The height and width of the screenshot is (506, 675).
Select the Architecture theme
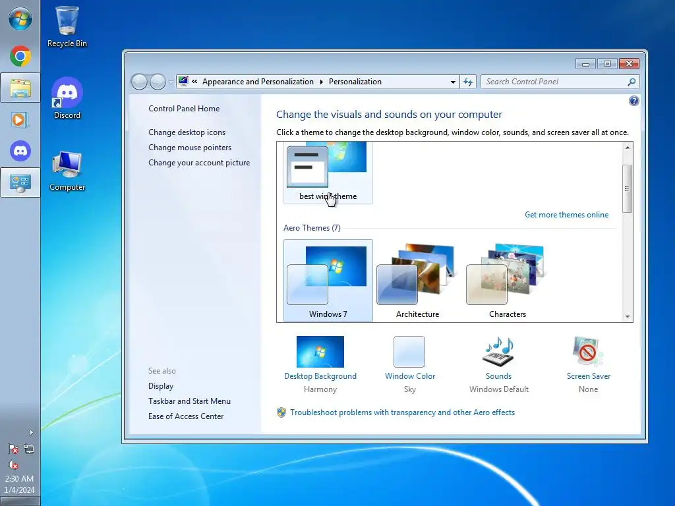click(417, 281)
